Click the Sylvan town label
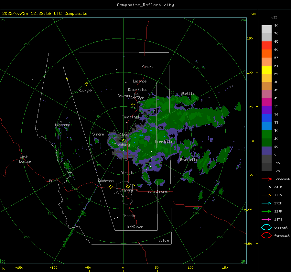The width and height of the screenshot is (291, 272). [x=124, y=95]
